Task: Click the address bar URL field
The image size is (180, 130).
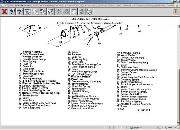Action: [89, 5]
